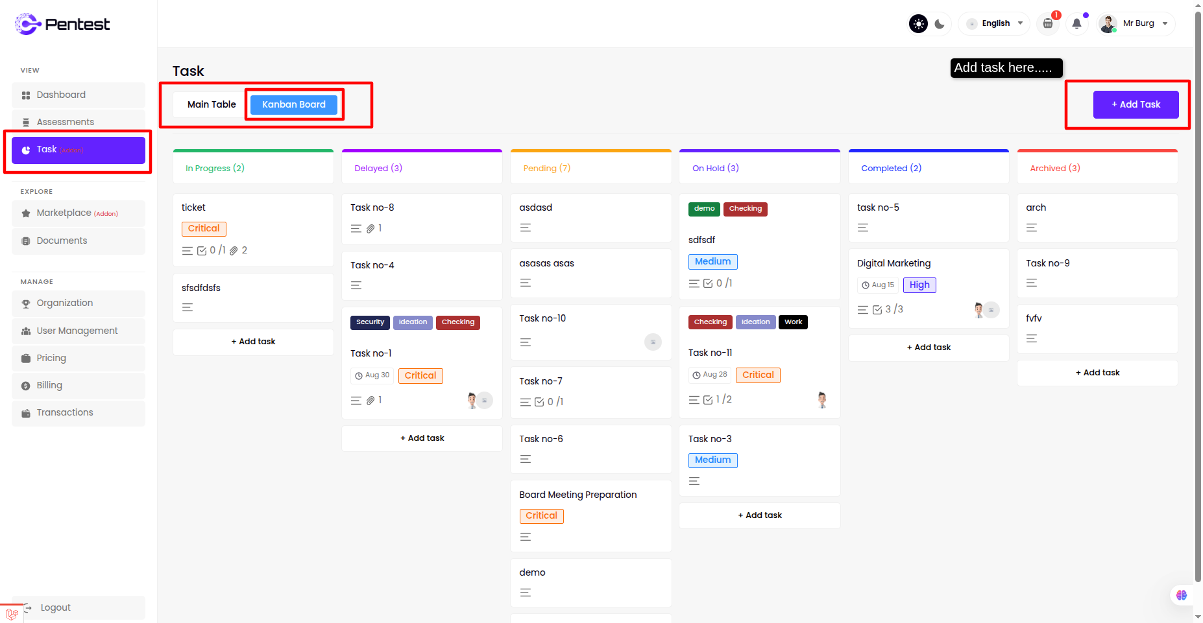Click the description lines icon on Task no-4

click(x=356, y=285)
